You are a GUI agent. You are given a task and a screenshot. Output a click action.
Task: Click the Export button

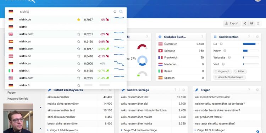coord(232,23)
